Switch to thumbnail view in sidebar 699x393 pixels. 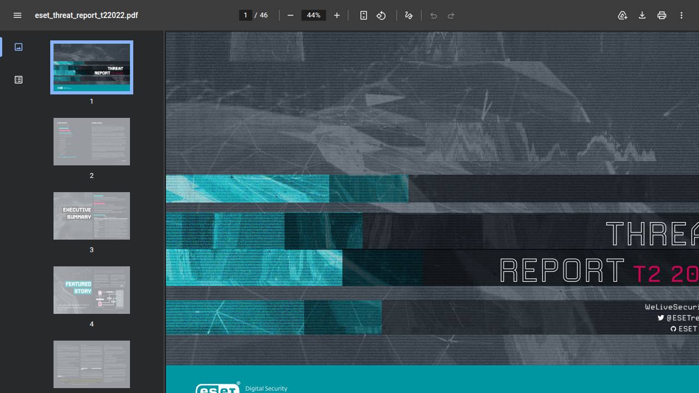click(19, 47)
